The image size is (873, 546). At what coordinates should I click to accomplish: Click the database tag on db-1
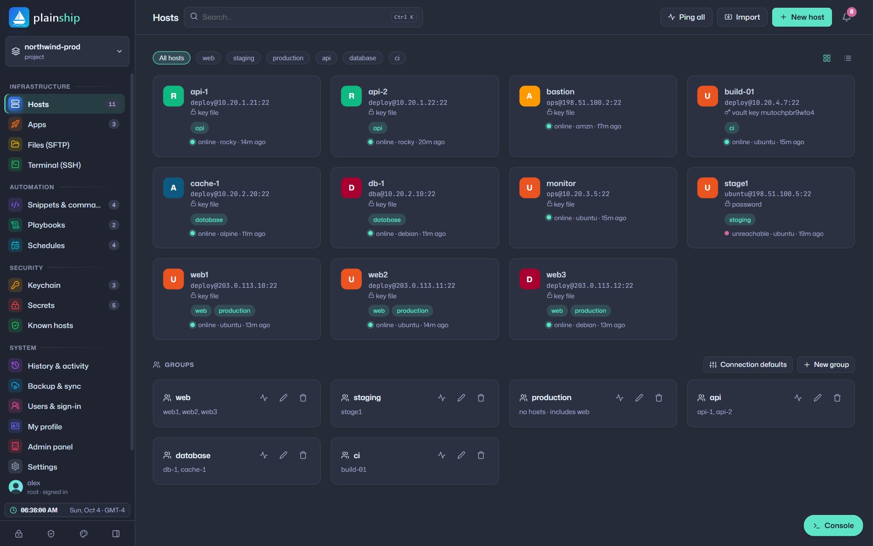coord(387,220)
